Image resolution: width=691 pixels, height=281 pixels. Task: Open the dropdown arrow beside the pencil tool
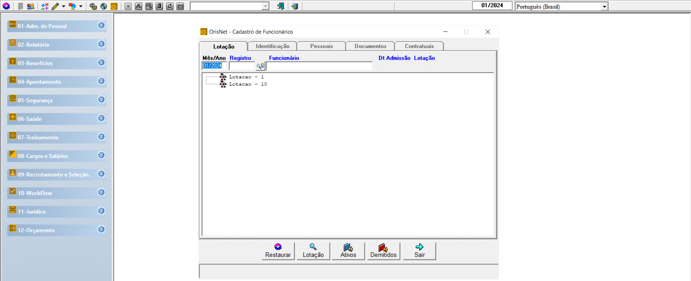tap(63, 6)
